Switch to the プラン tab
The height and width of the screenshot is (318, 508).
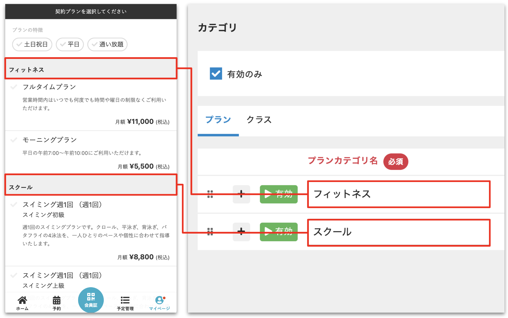[x=218, y=120]
